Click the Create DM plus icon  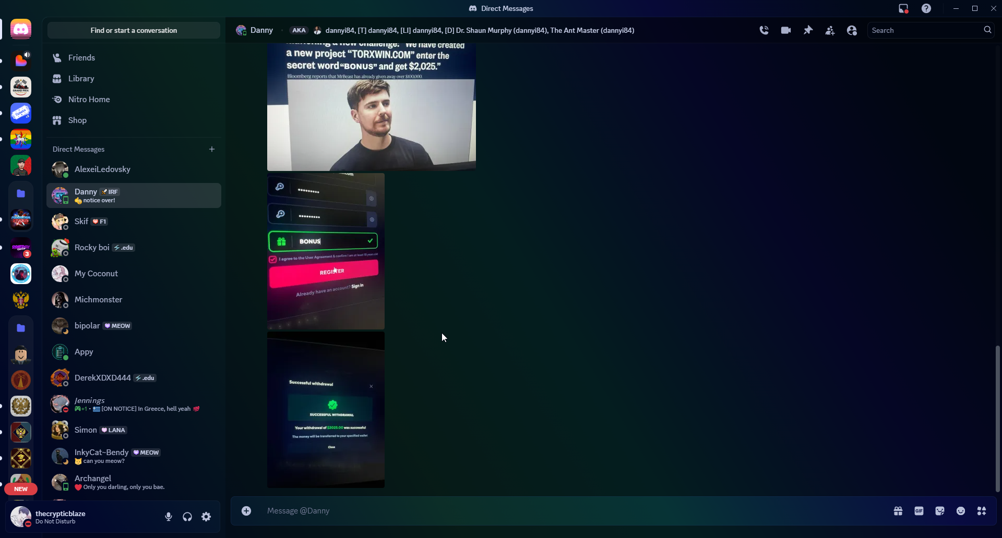[x=212, y=149]
